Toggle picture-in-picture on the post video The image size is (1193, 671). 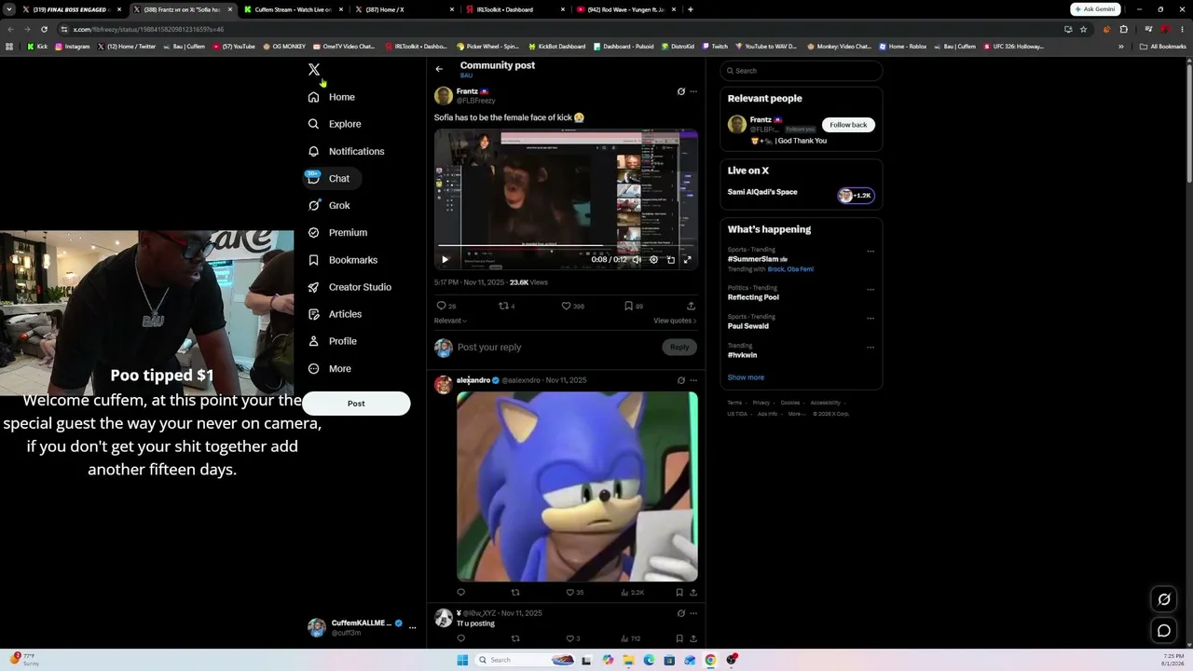[x=670, y=260]
